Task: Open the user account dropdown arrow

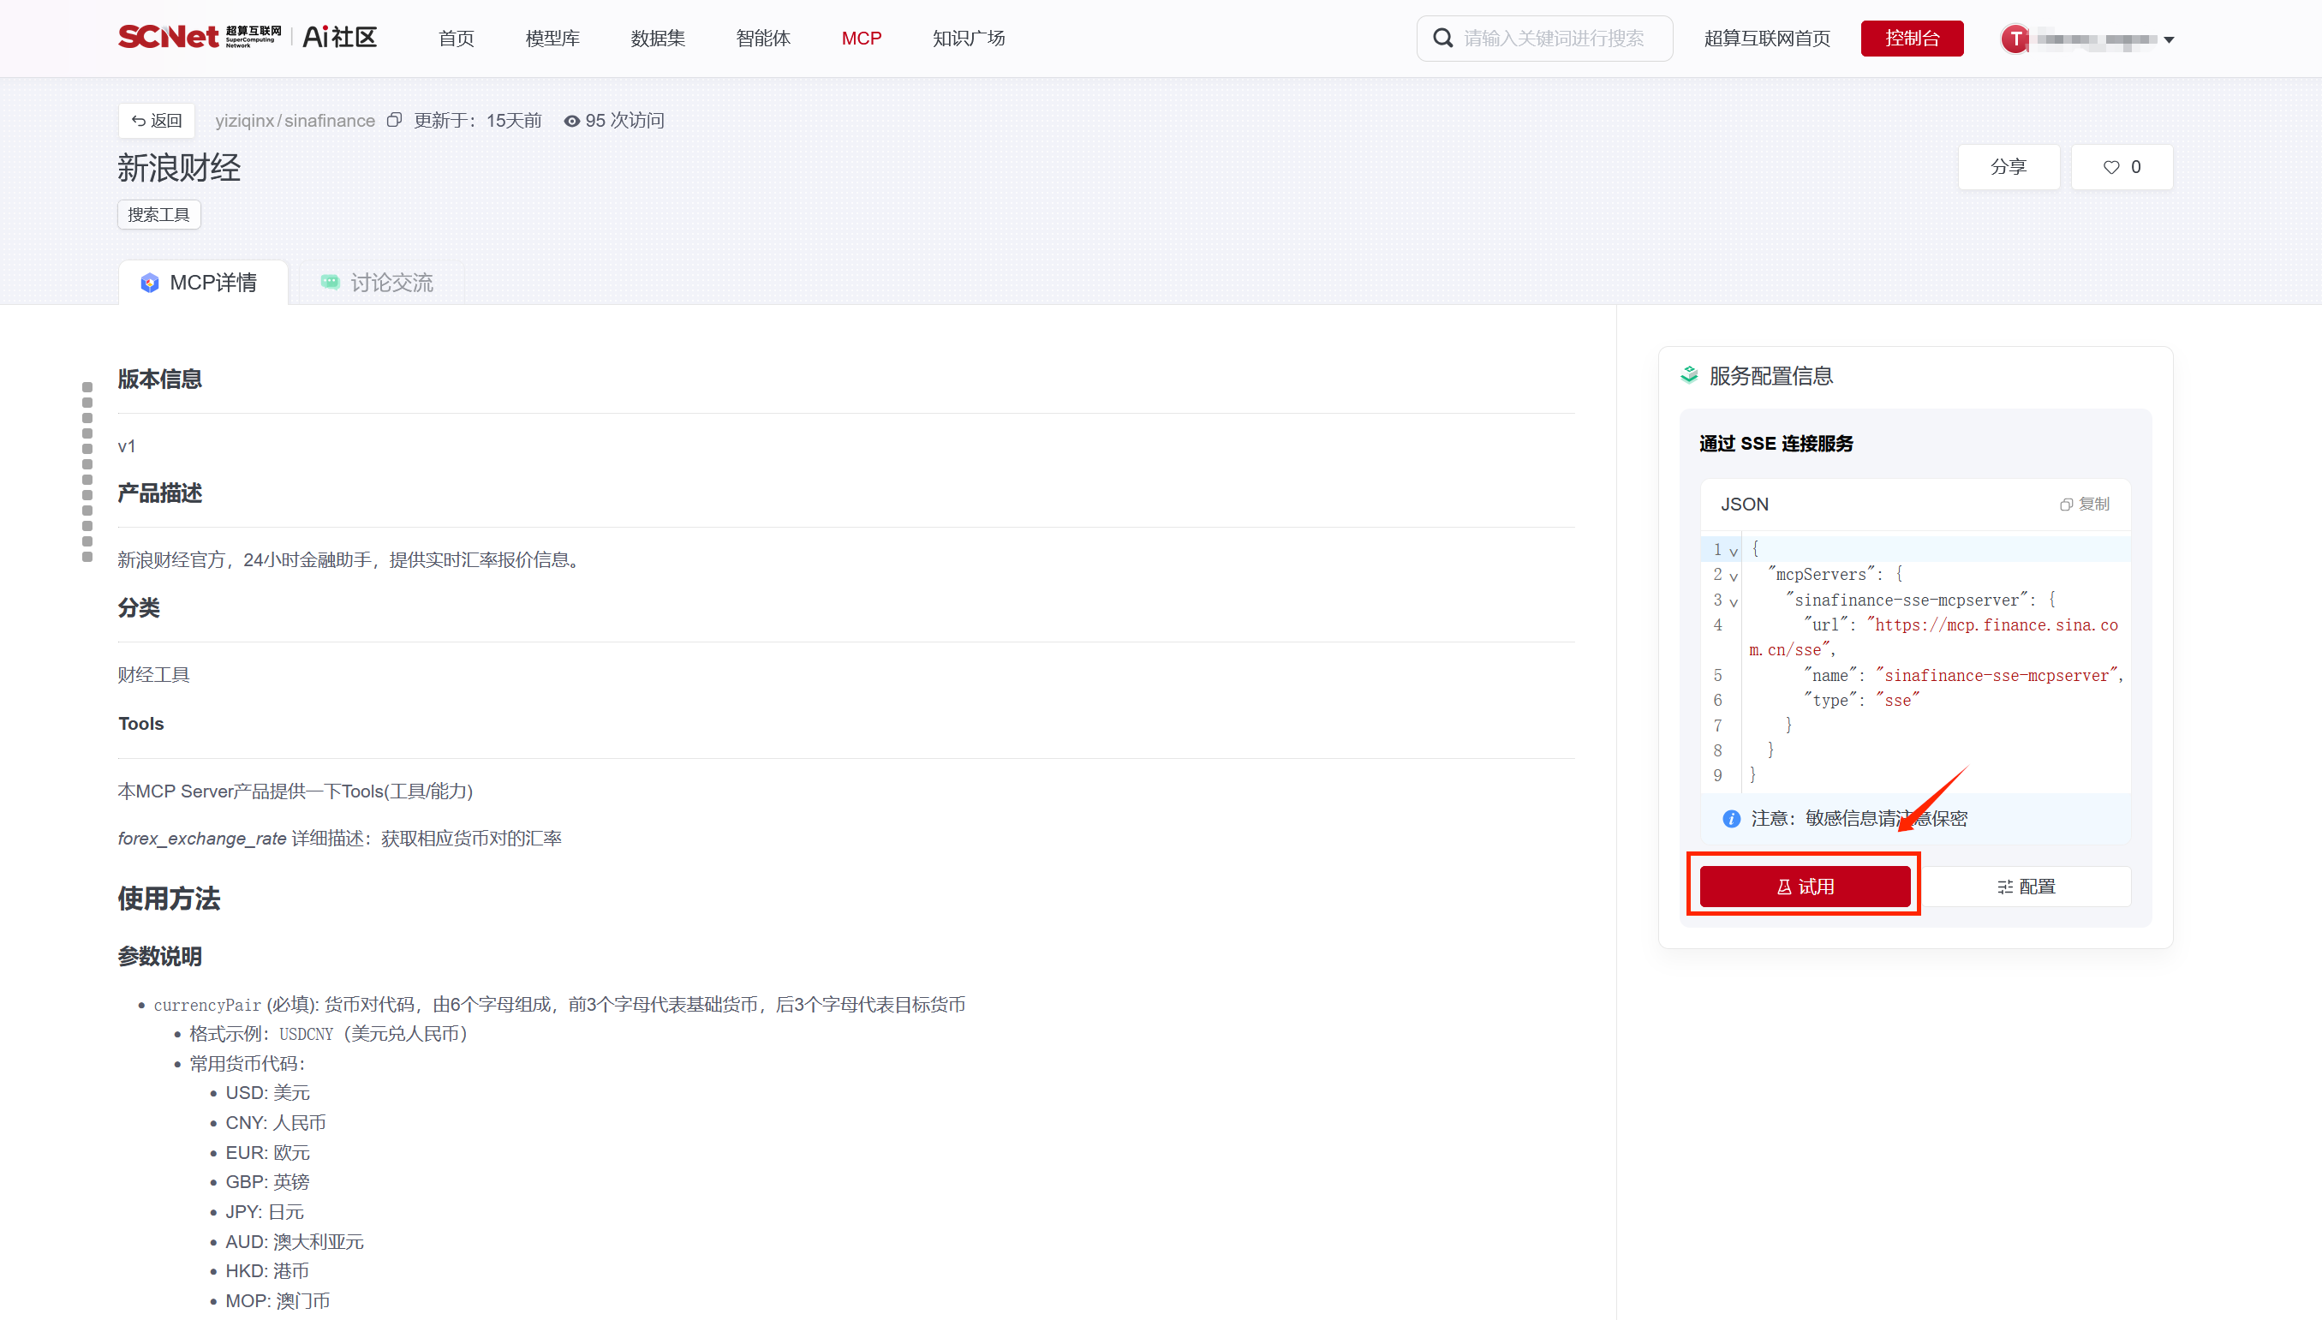Action: [x=2169, y=40]
